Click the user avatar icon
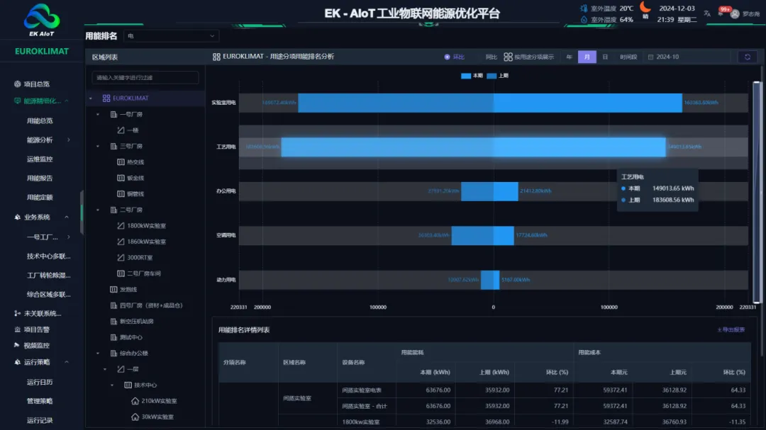 pyautogui.click(x=735, y=13)
